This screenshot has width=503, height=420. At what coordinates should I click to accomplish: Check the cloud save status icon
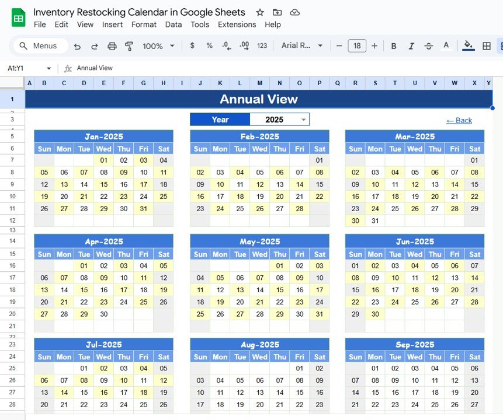295,12
